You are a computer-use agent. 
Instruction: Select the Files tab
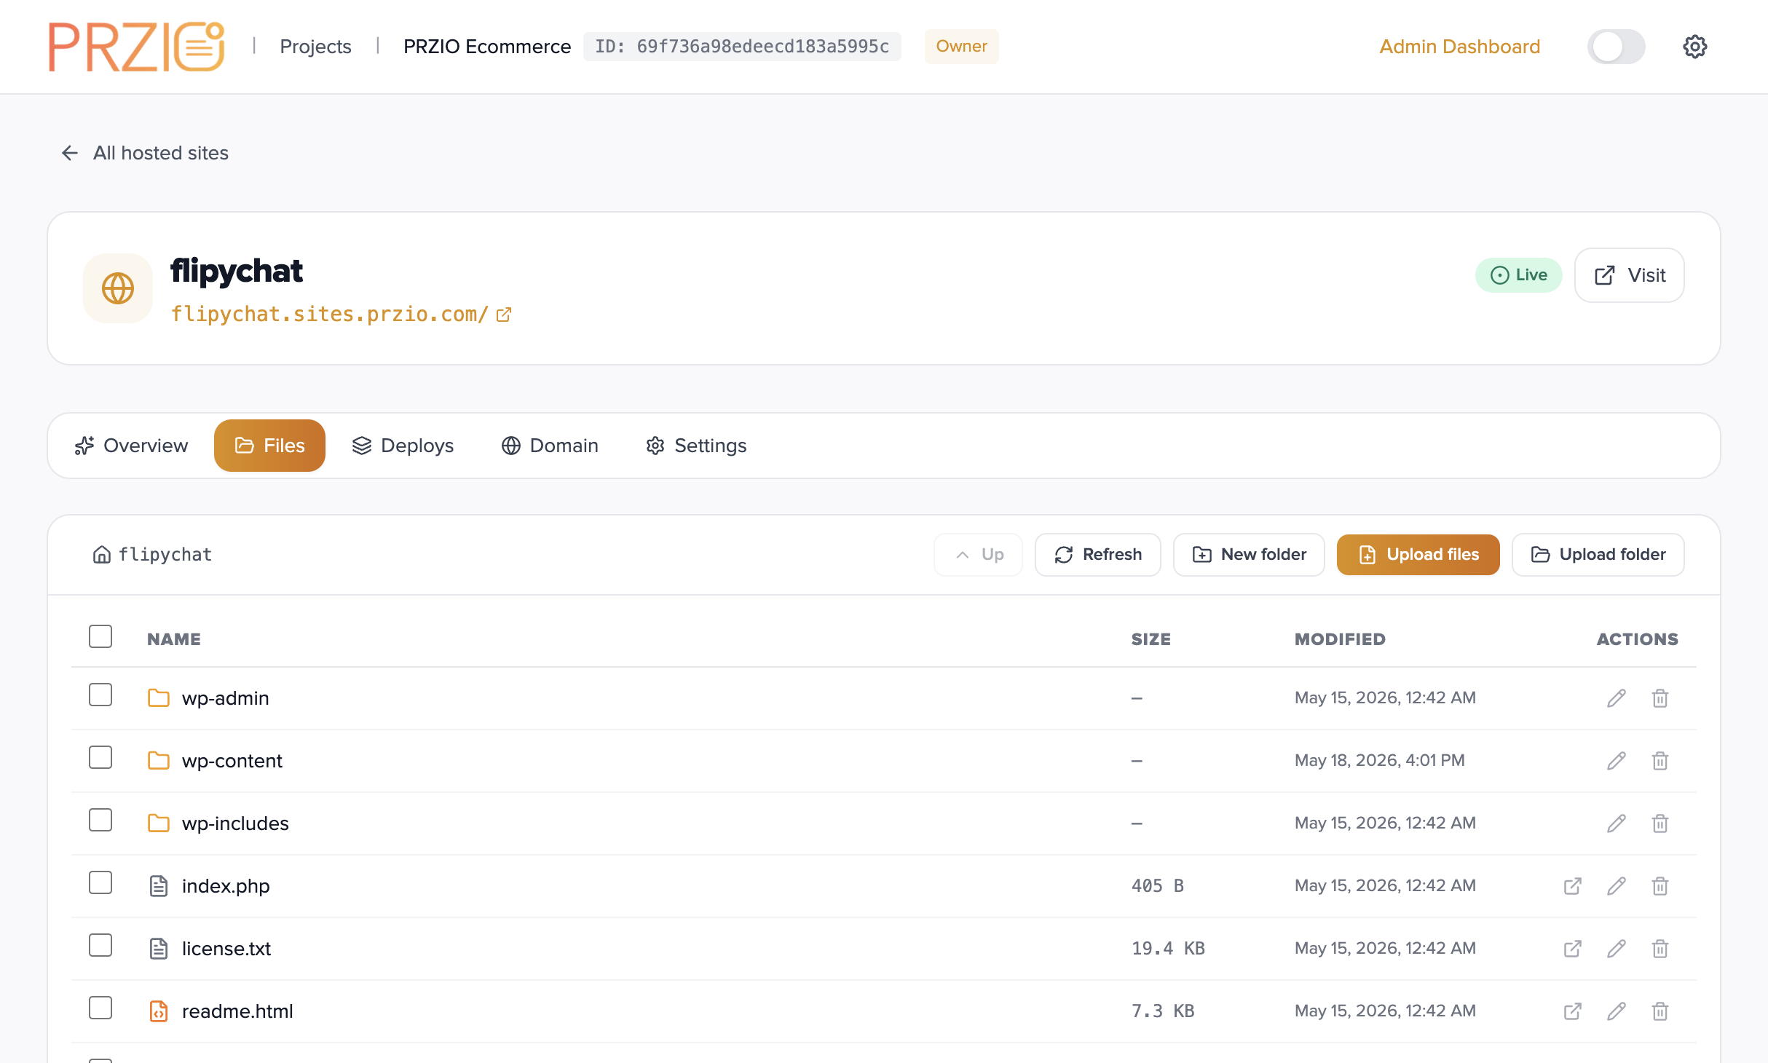pyautogui.click(x=269, y=446)
